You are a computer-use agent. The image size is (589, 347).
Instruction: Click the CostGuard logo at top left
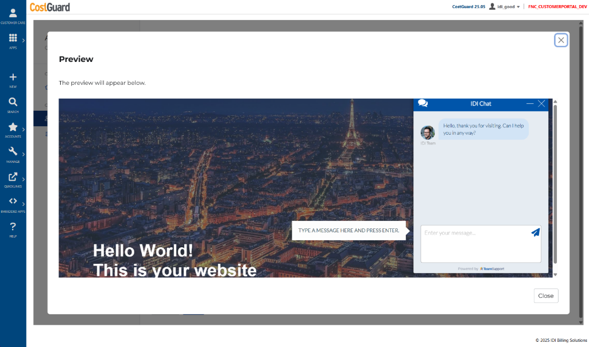tap(49, 7)
